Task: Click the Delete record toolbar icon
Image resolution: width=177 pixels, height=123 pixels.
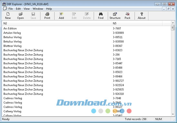Action: tap(87, 16)
